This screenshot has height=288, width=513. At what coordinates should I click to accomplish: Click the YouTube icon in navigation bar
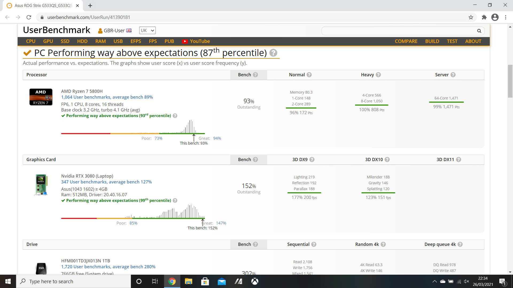point(185,41)
